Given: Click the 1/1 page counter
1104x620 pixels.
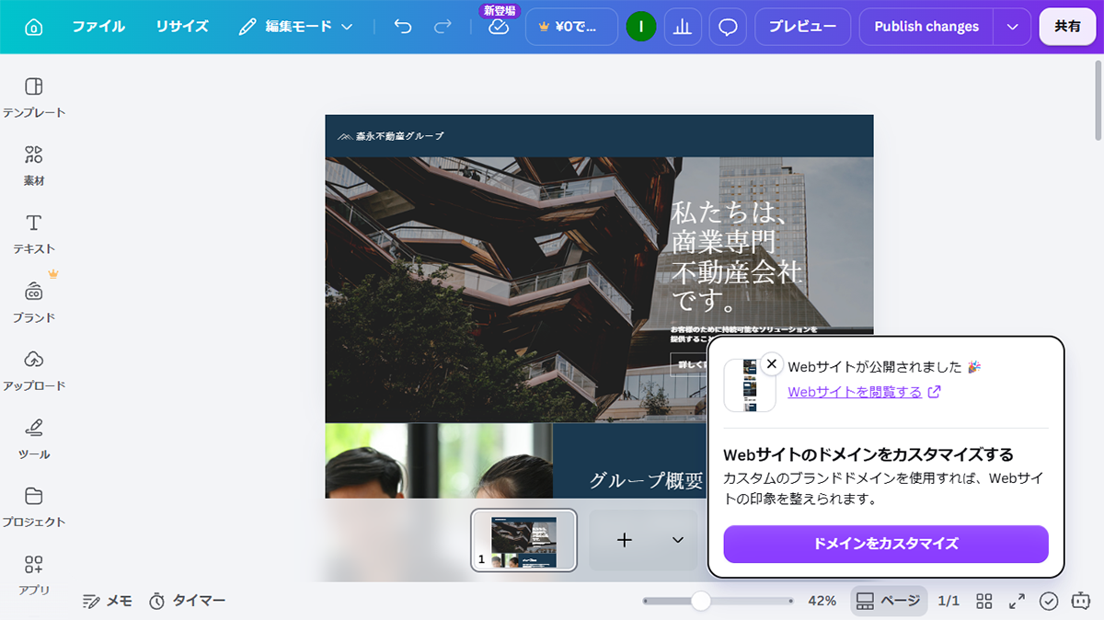Looking at the screenshot, I should click(949, 601).
